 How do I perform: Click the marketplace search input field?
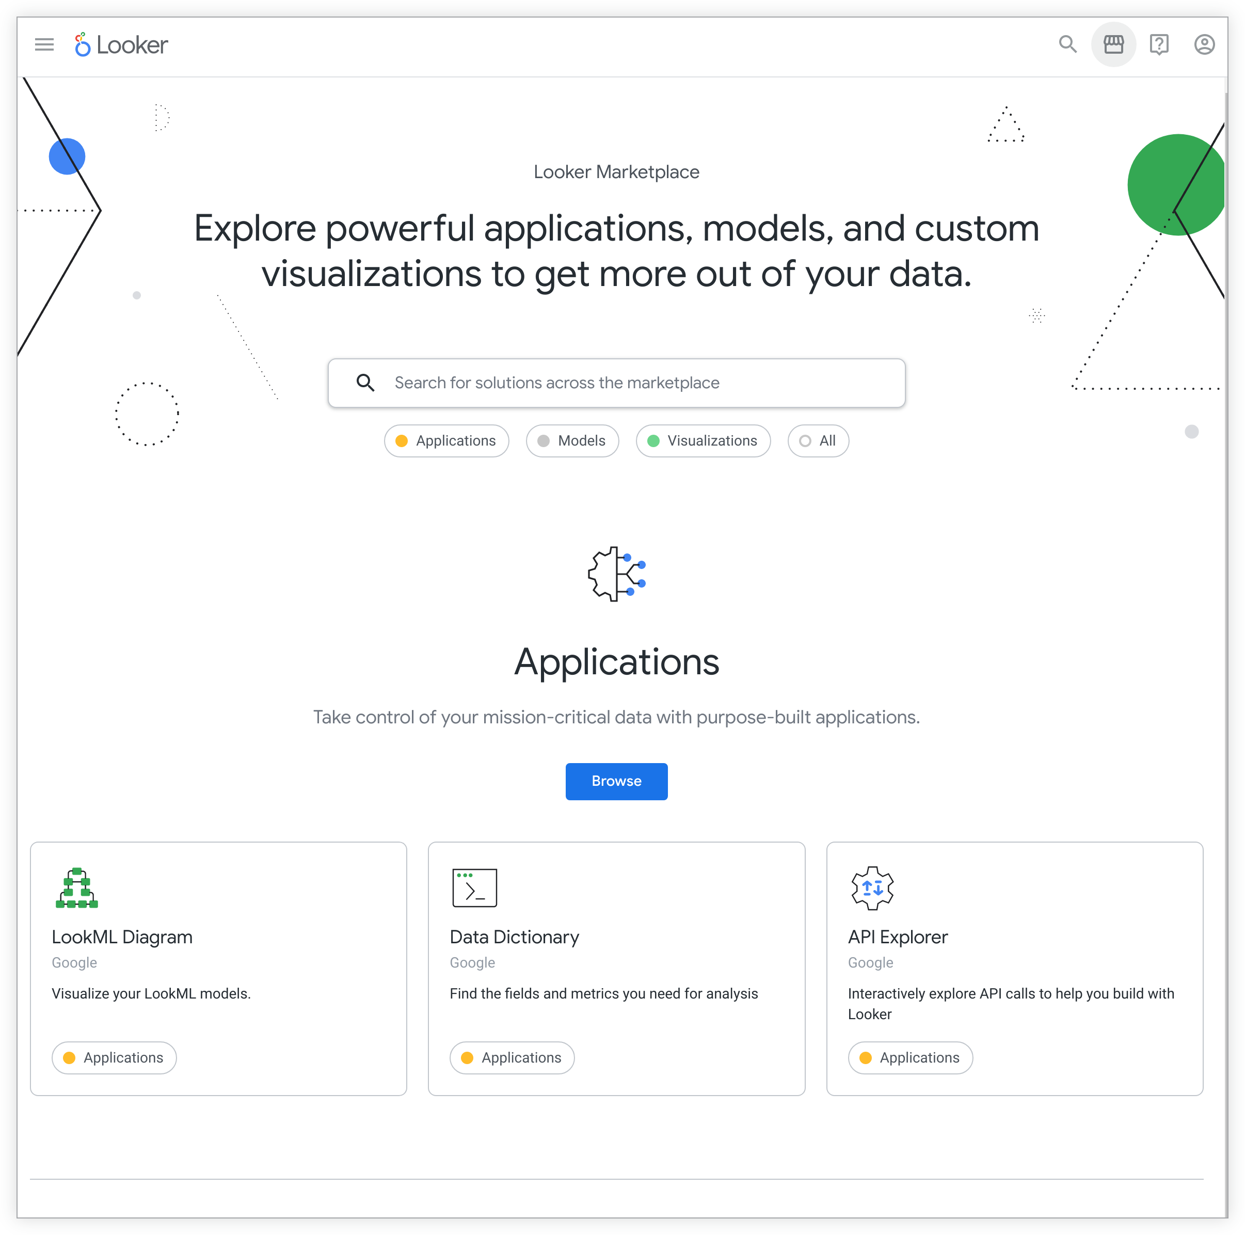617,382
